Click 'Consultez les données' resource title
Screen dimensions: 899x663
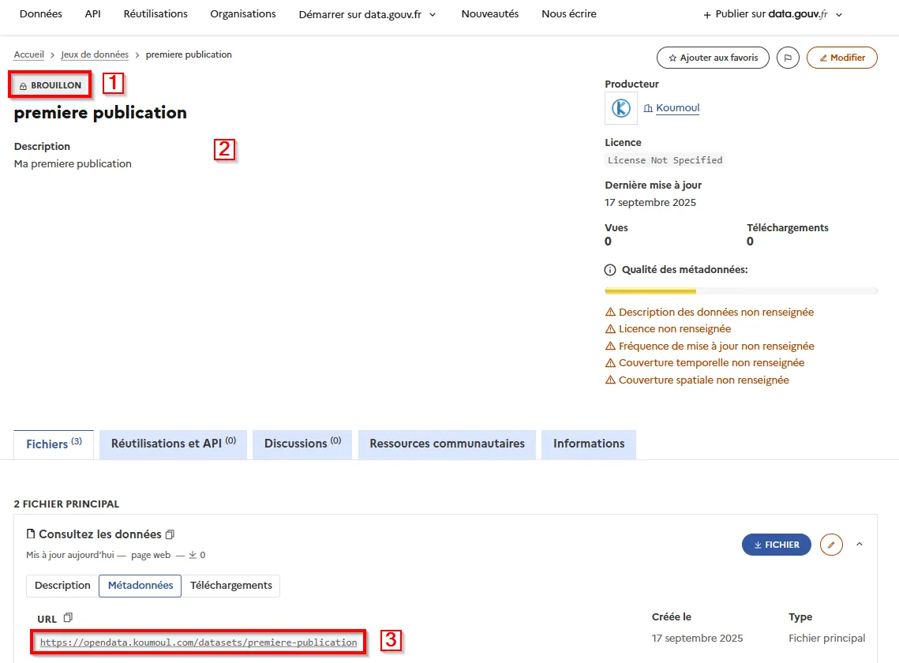point(99,534)
